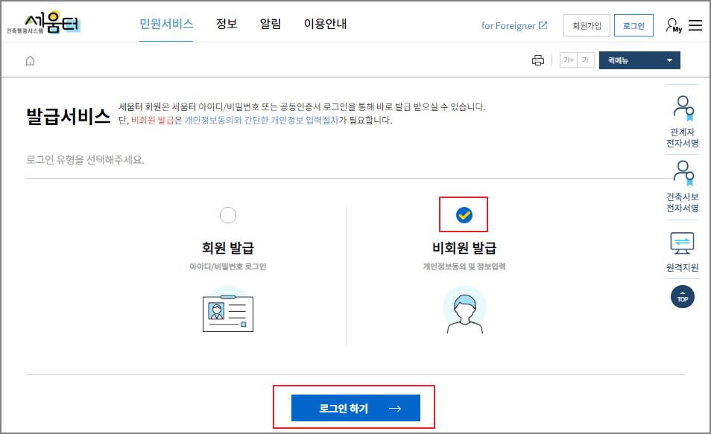Click the 회원가입 button
The height and width of the screenshot is (434, 711).
tap(587, 25)
